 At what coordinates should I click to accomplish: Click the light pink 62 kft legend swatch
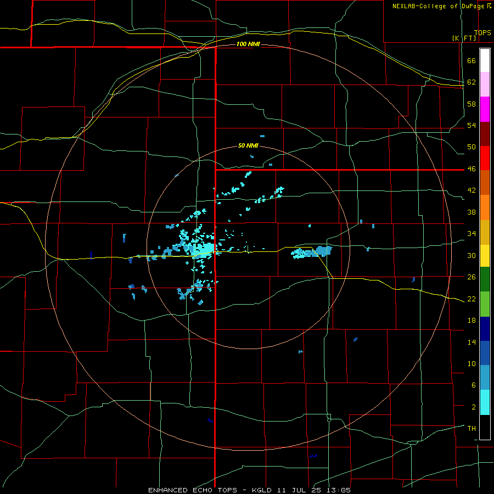485,85
